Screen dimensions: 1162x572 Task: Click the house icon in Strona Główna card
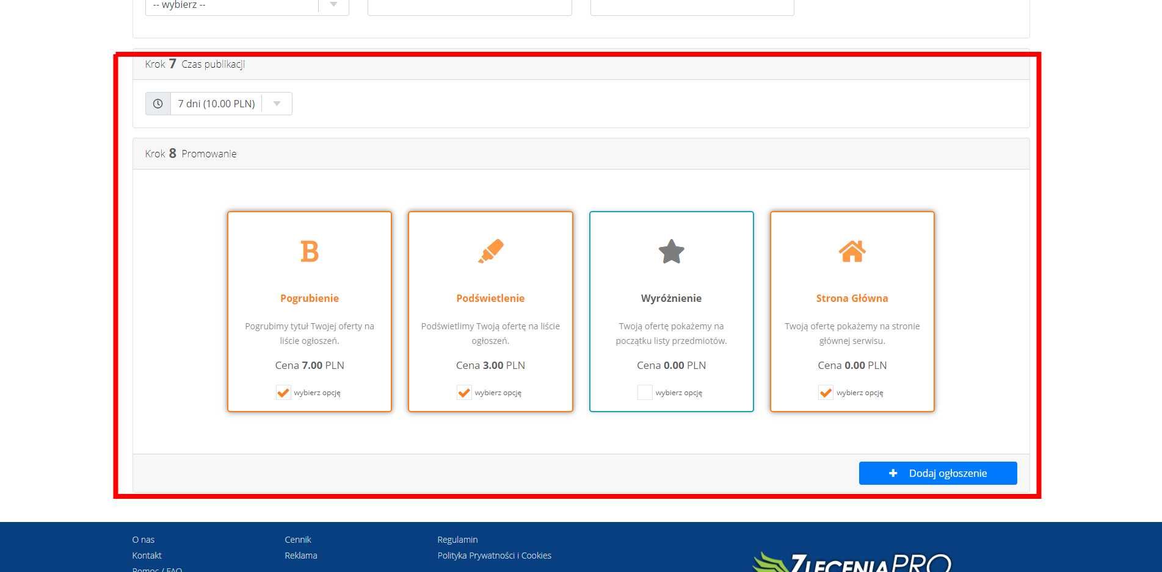point(852,251)
